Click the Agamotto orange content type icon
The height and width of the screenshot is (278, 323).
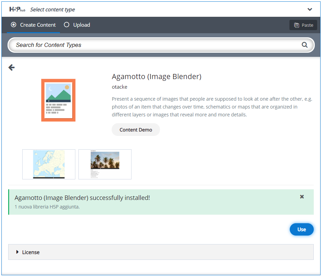58,100
